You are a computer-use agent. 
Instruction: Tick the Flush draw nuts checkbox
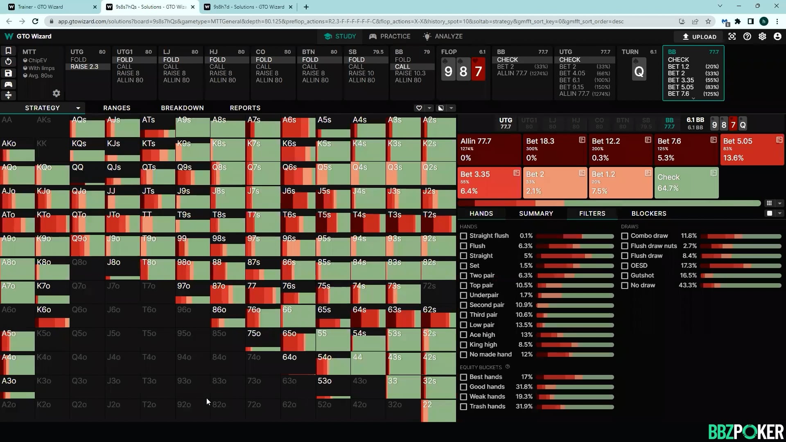click(625, 246)
